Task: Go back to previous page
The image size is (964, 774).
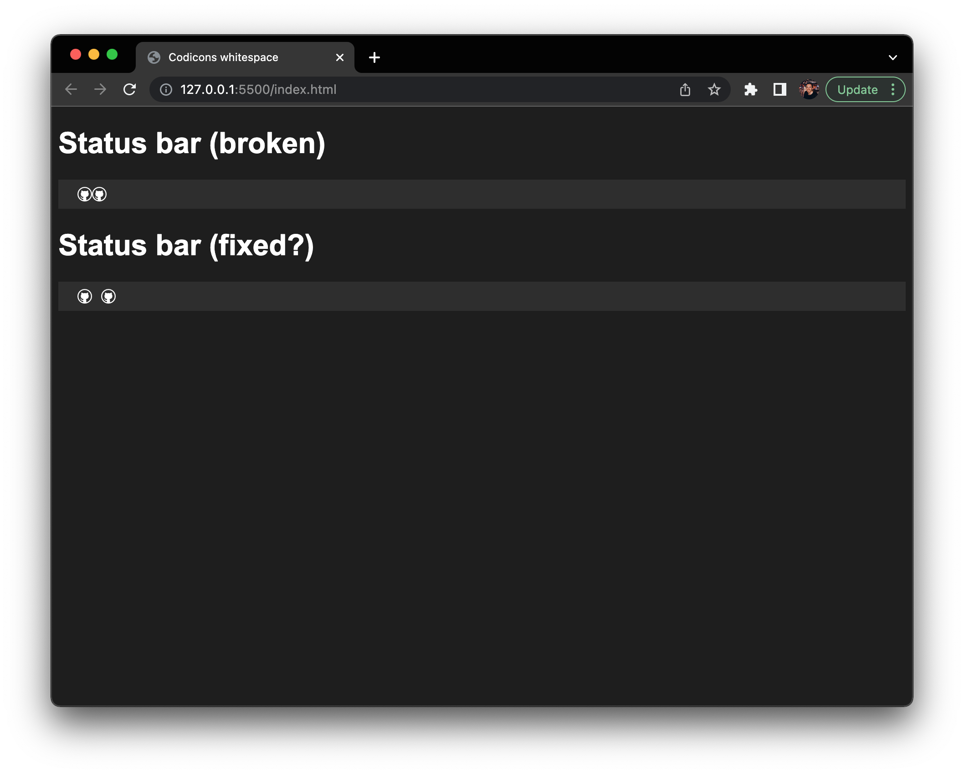Action: 72,90
